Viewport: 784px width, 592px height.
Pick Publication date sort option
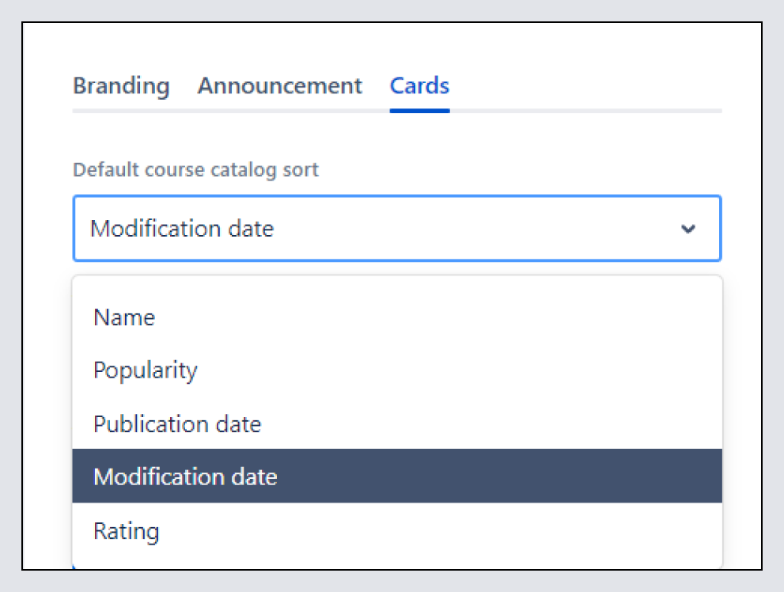[x=177, y=423]
